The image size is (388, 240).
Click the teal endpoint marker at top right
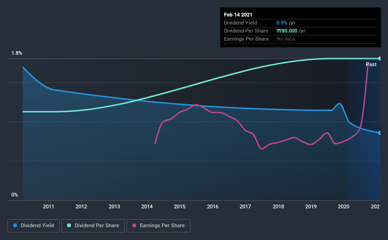[379, 59]
